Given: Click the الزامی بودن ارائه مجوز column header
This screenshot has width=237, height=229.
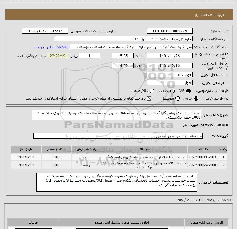Looking at the screenshot, I should (207, 223).
